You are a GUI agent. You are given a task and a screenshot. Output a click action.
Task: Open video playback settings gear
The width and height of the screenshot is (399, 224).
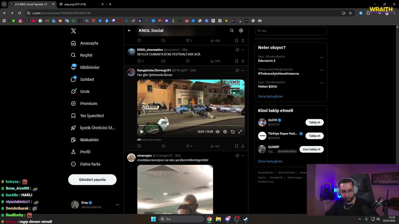[x=225, y=132]
